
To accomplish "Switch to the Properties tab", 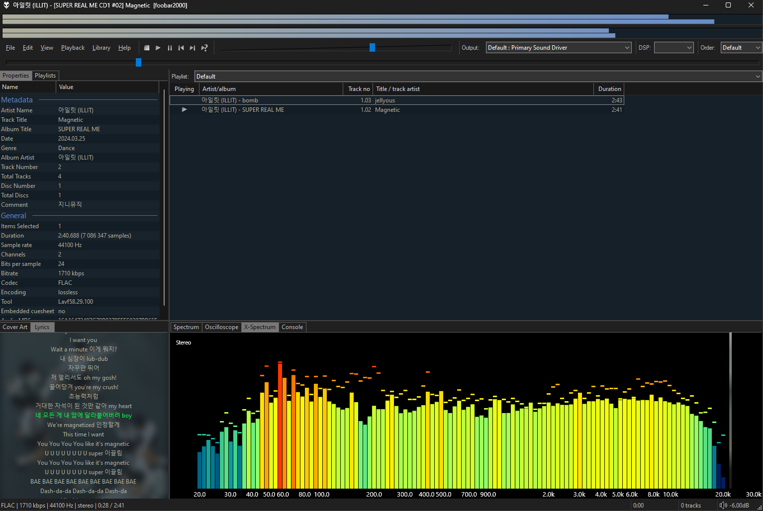I will point(16,76).
